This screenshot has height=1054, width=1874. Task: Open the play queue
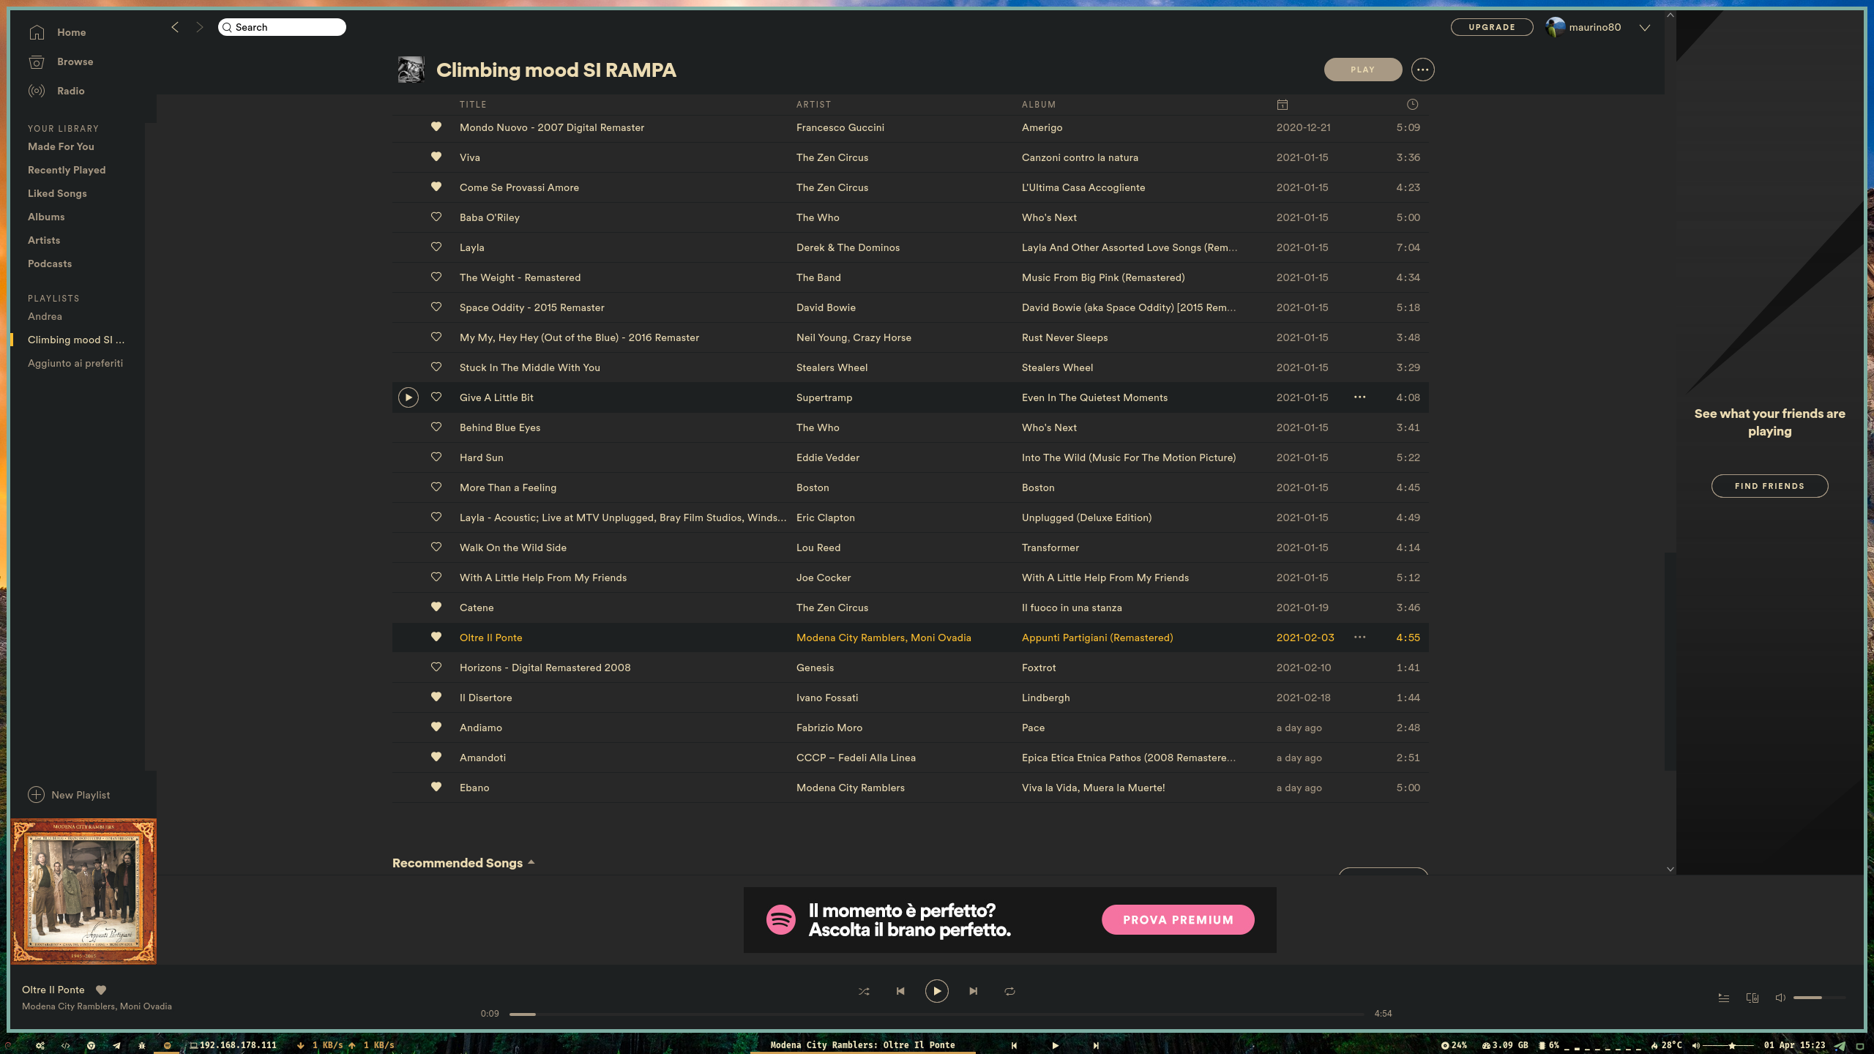pos(1723,998)
